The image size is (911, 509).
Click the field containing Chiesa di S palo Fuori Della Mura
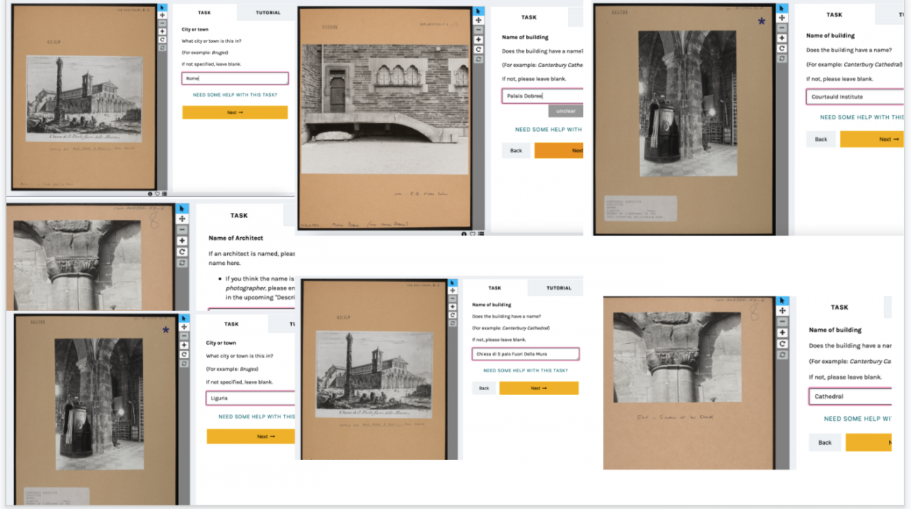(525, 354)
